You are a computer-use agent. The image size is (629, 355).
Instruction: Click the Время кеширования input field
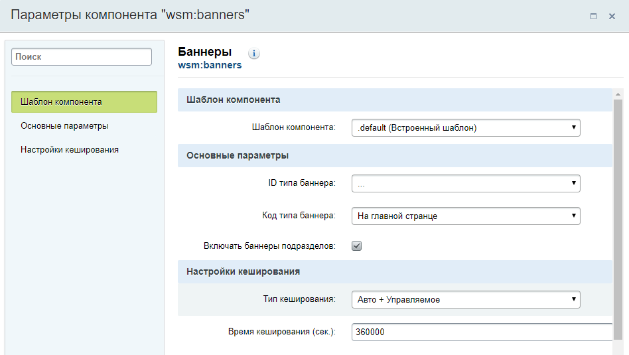[x=481, y=332]
